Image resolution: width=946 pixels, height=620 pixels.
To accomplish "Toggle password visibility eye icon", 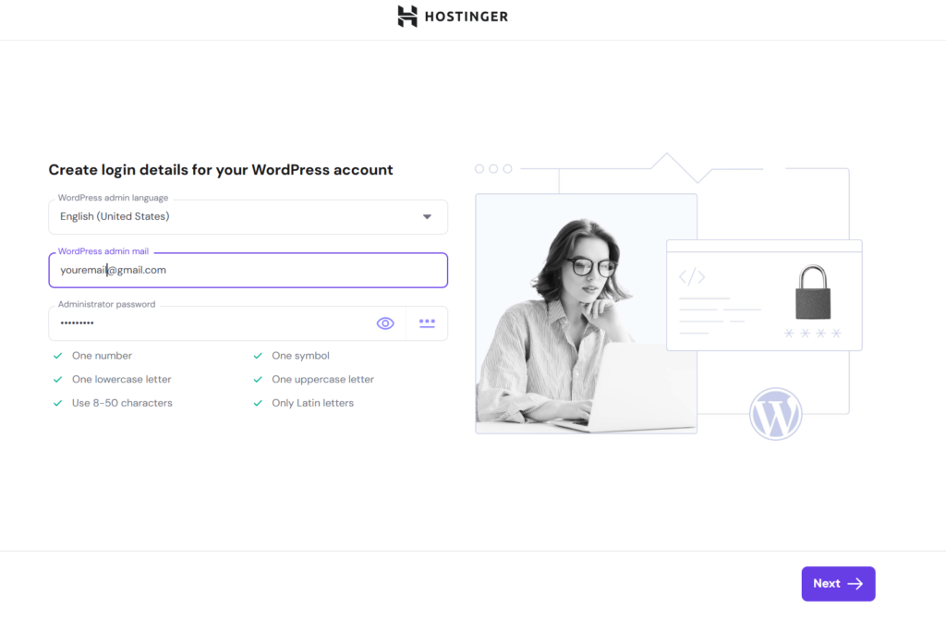I will pyautogui.click(x=385, y=323).
